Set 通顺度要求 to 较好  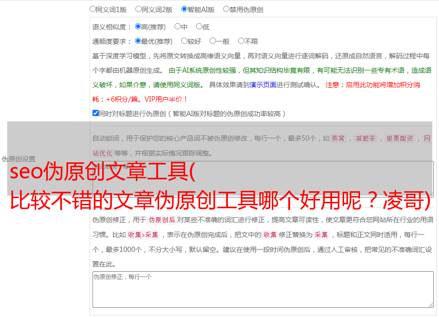184,41
